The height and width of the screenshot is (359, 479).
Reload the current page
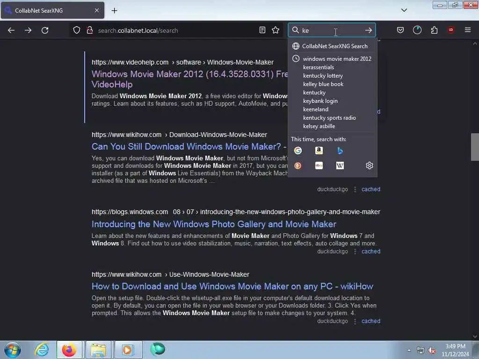[45, 30]
